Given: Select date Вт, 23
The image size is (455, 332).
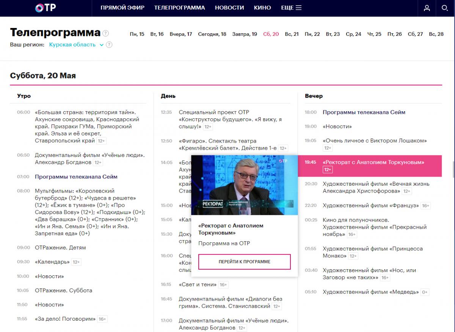Looking at the screenshot, I should [x=333, y=34].
